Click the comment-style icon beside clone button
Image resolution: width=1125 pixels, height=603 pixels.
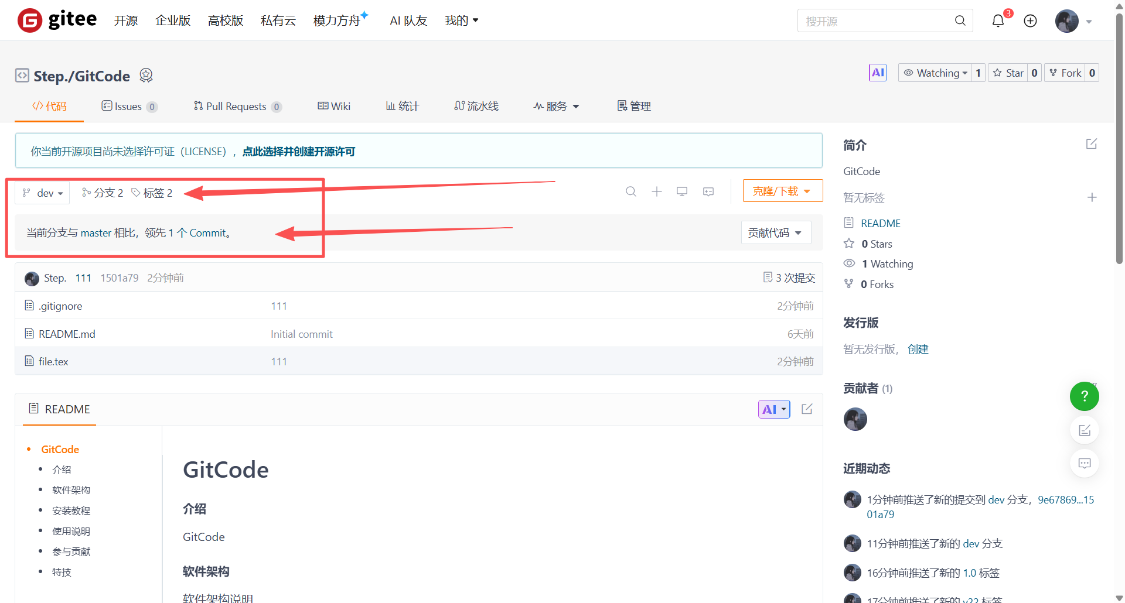tap(708, 191)
